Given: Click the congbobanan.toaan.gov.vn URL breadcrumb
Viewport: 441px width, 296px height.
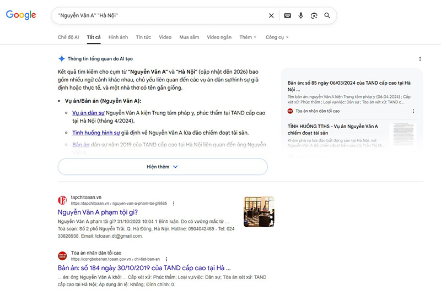Looking at the screenshot, I should tap(115, 259).
